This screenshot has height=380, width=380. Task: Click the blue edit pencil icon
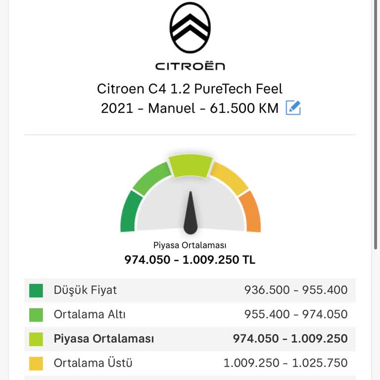tap(293, 107)
